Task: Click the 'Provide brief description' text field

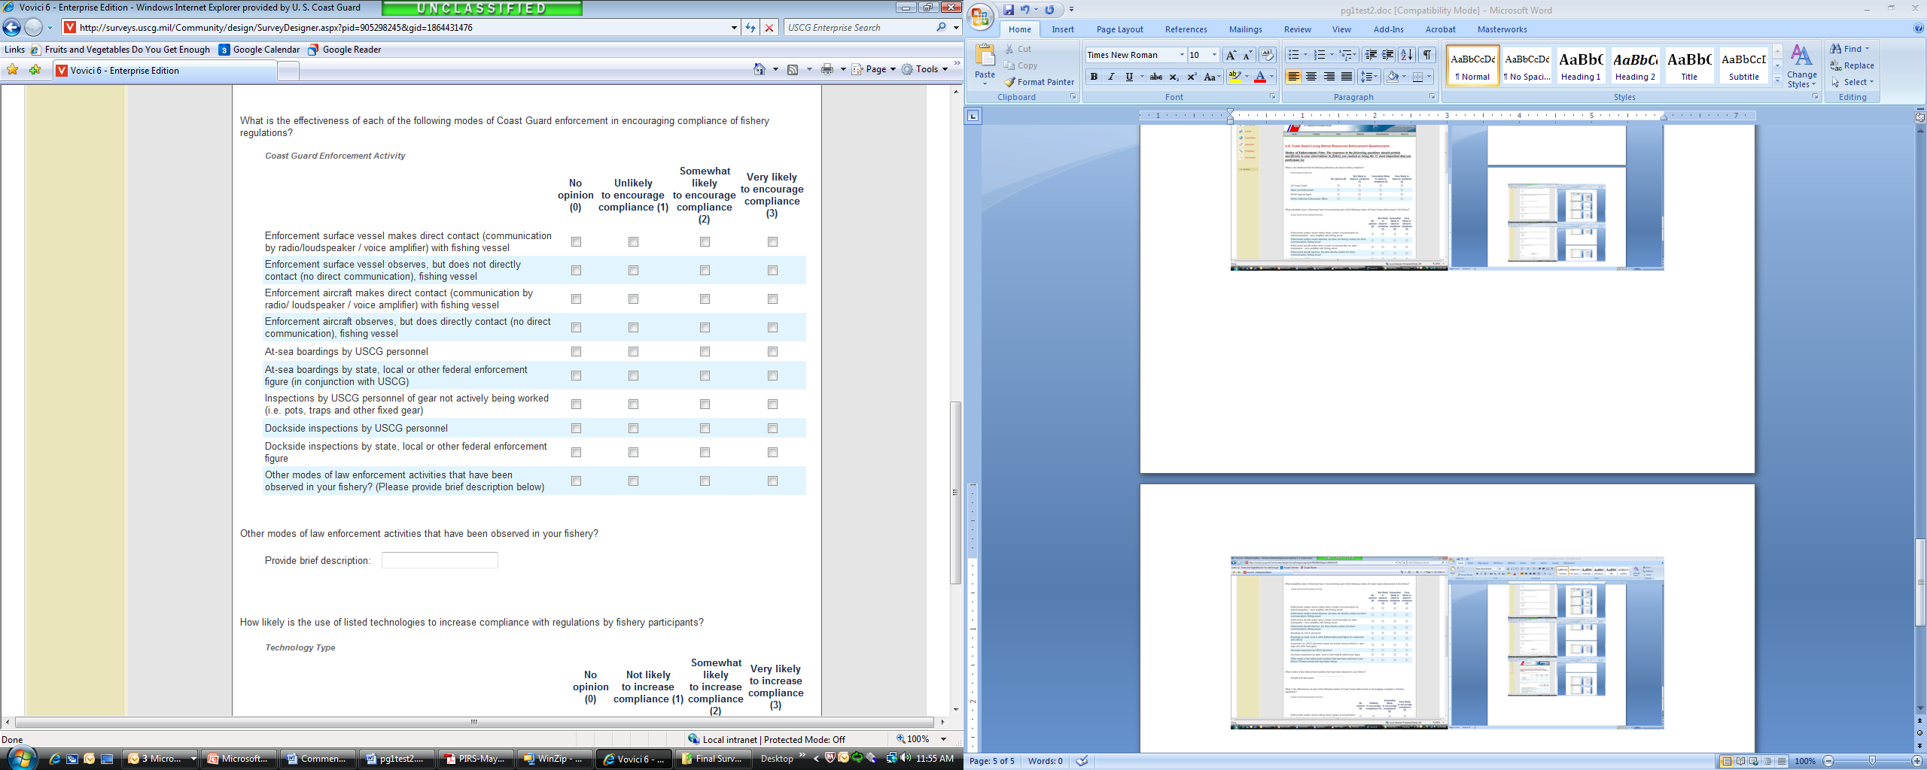Action: pos(440,560)
